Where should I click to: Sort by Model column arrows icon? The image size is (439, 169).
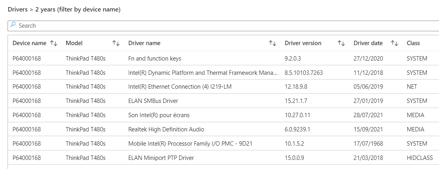pos(116,43)
